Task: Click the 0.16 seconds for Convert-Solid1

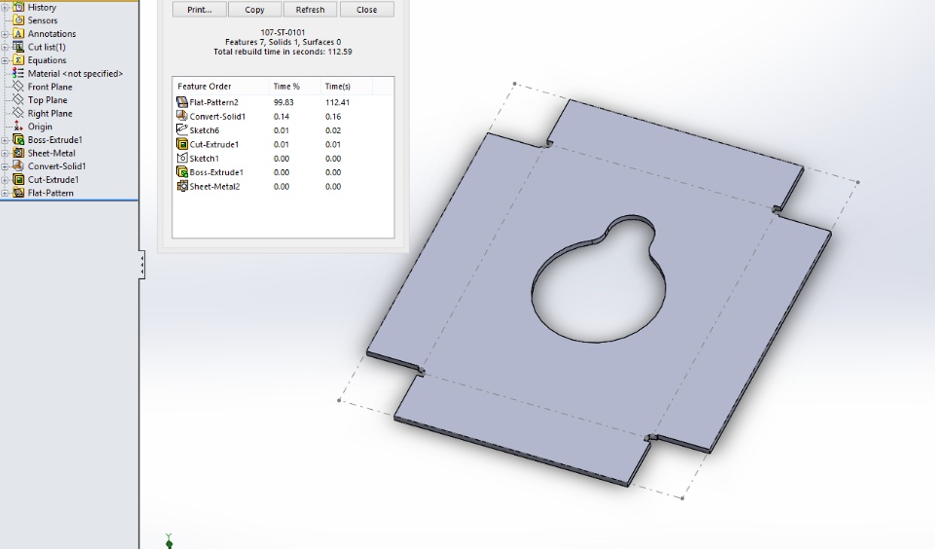Action: click(333, 116)
